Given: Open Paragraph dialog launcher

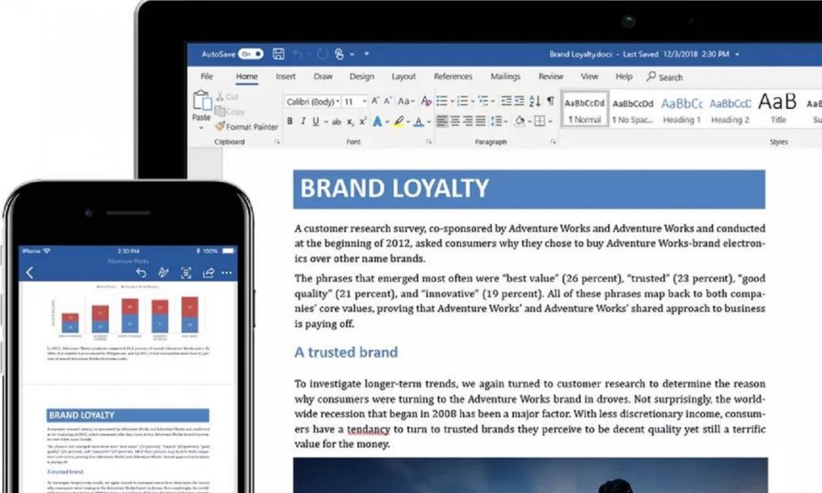Looking at the screenshot, I should click(552, 142).
